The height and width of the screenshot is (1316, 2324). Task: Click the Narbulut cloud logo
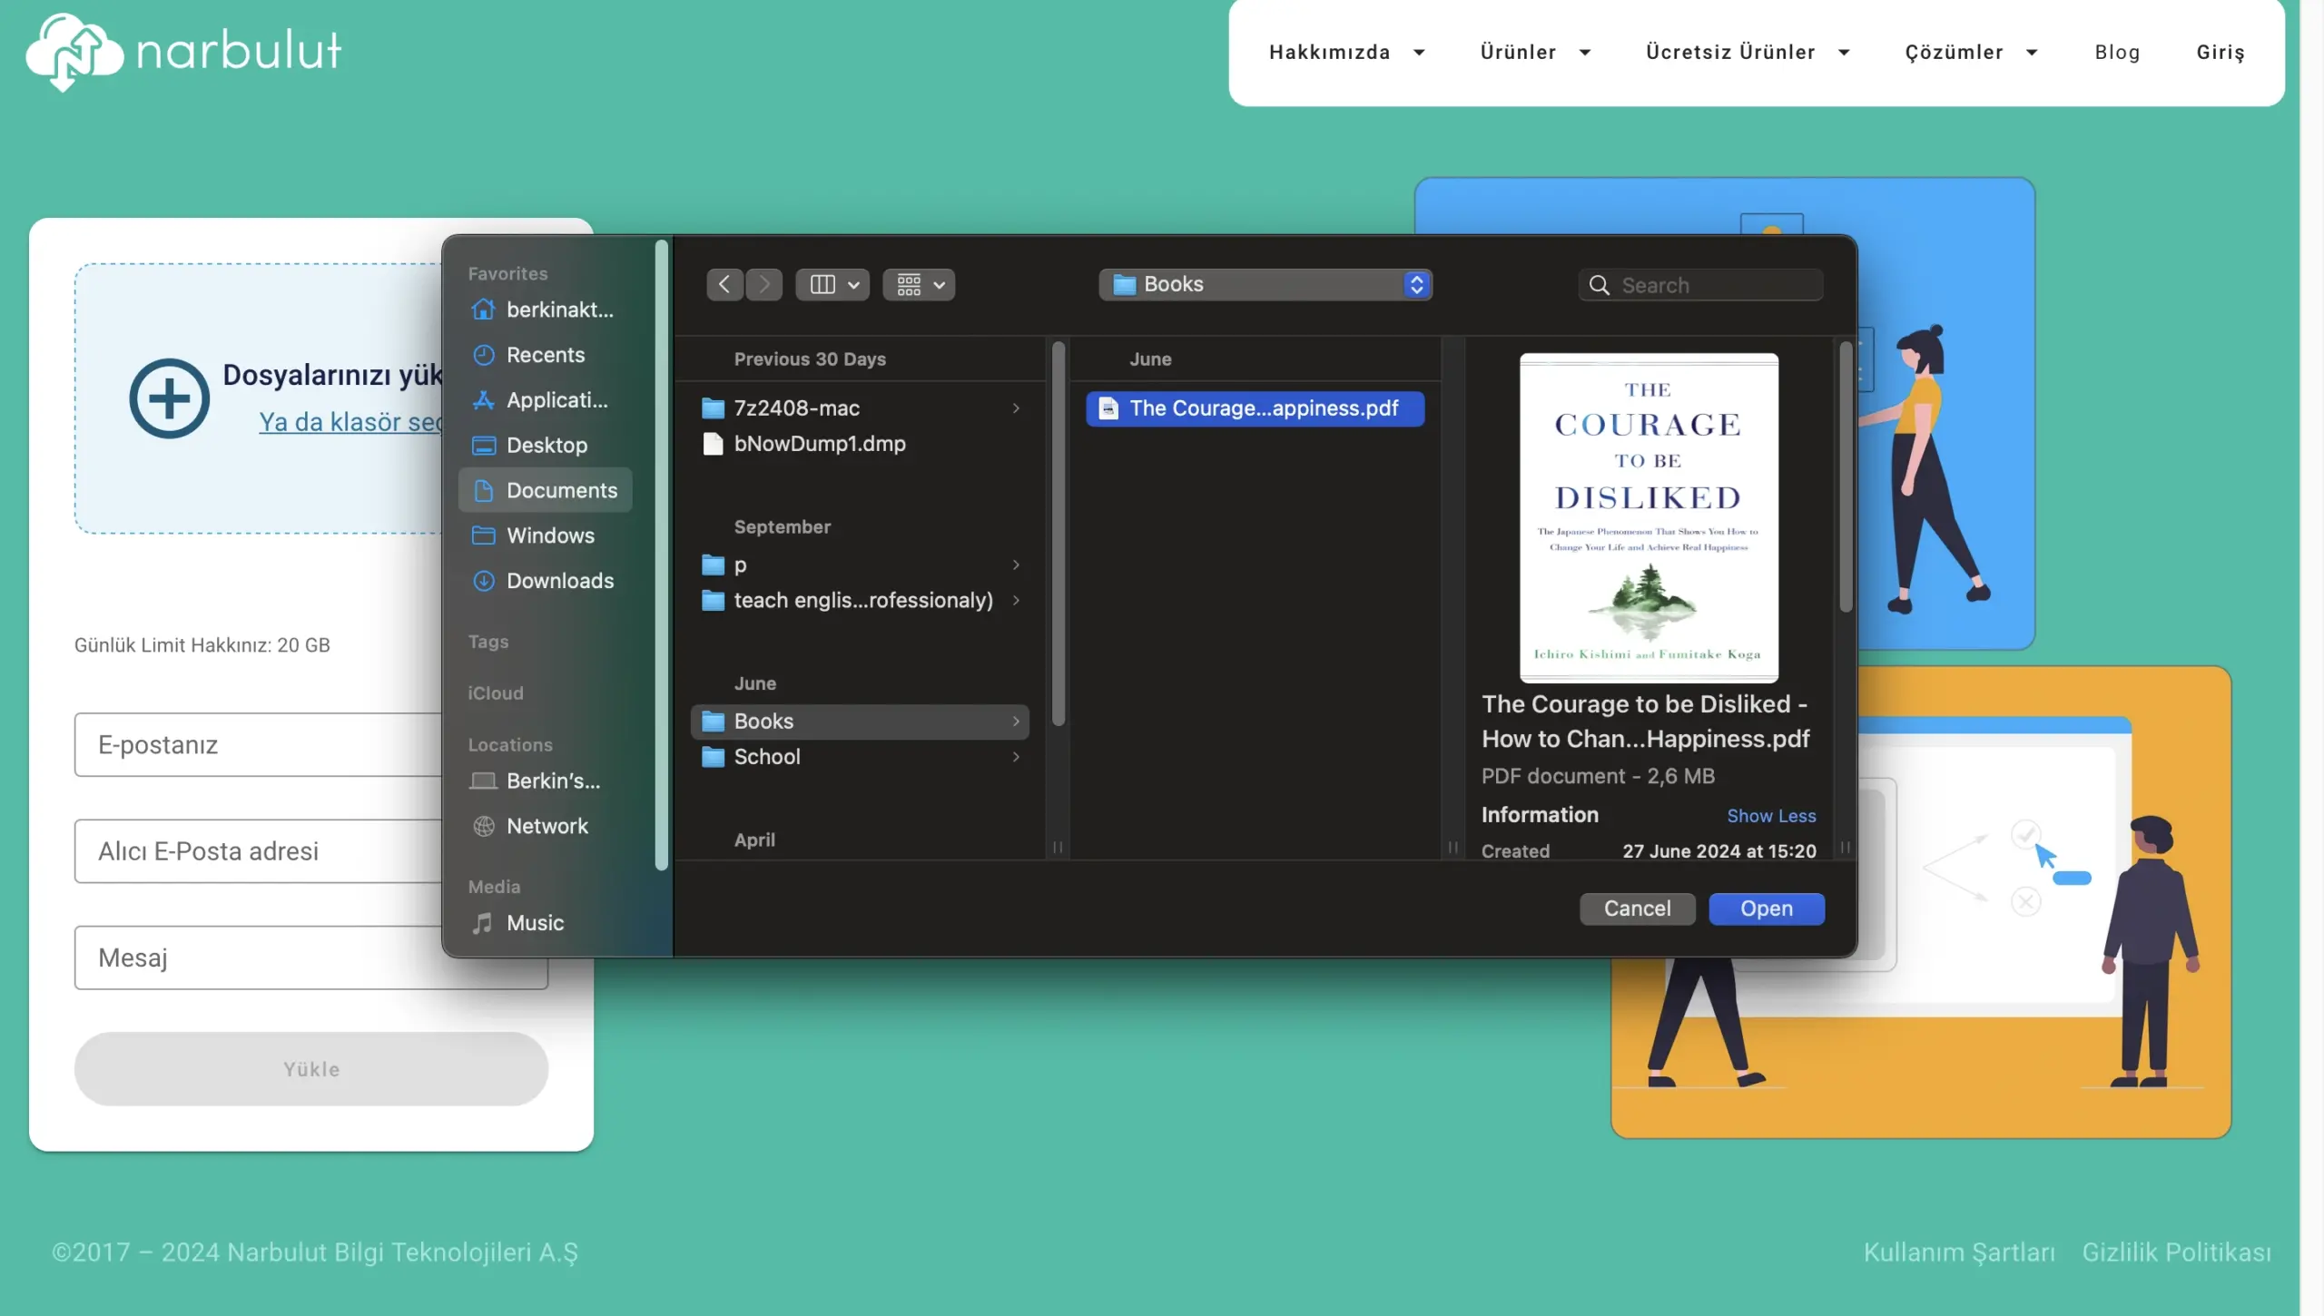coord(74,52)
